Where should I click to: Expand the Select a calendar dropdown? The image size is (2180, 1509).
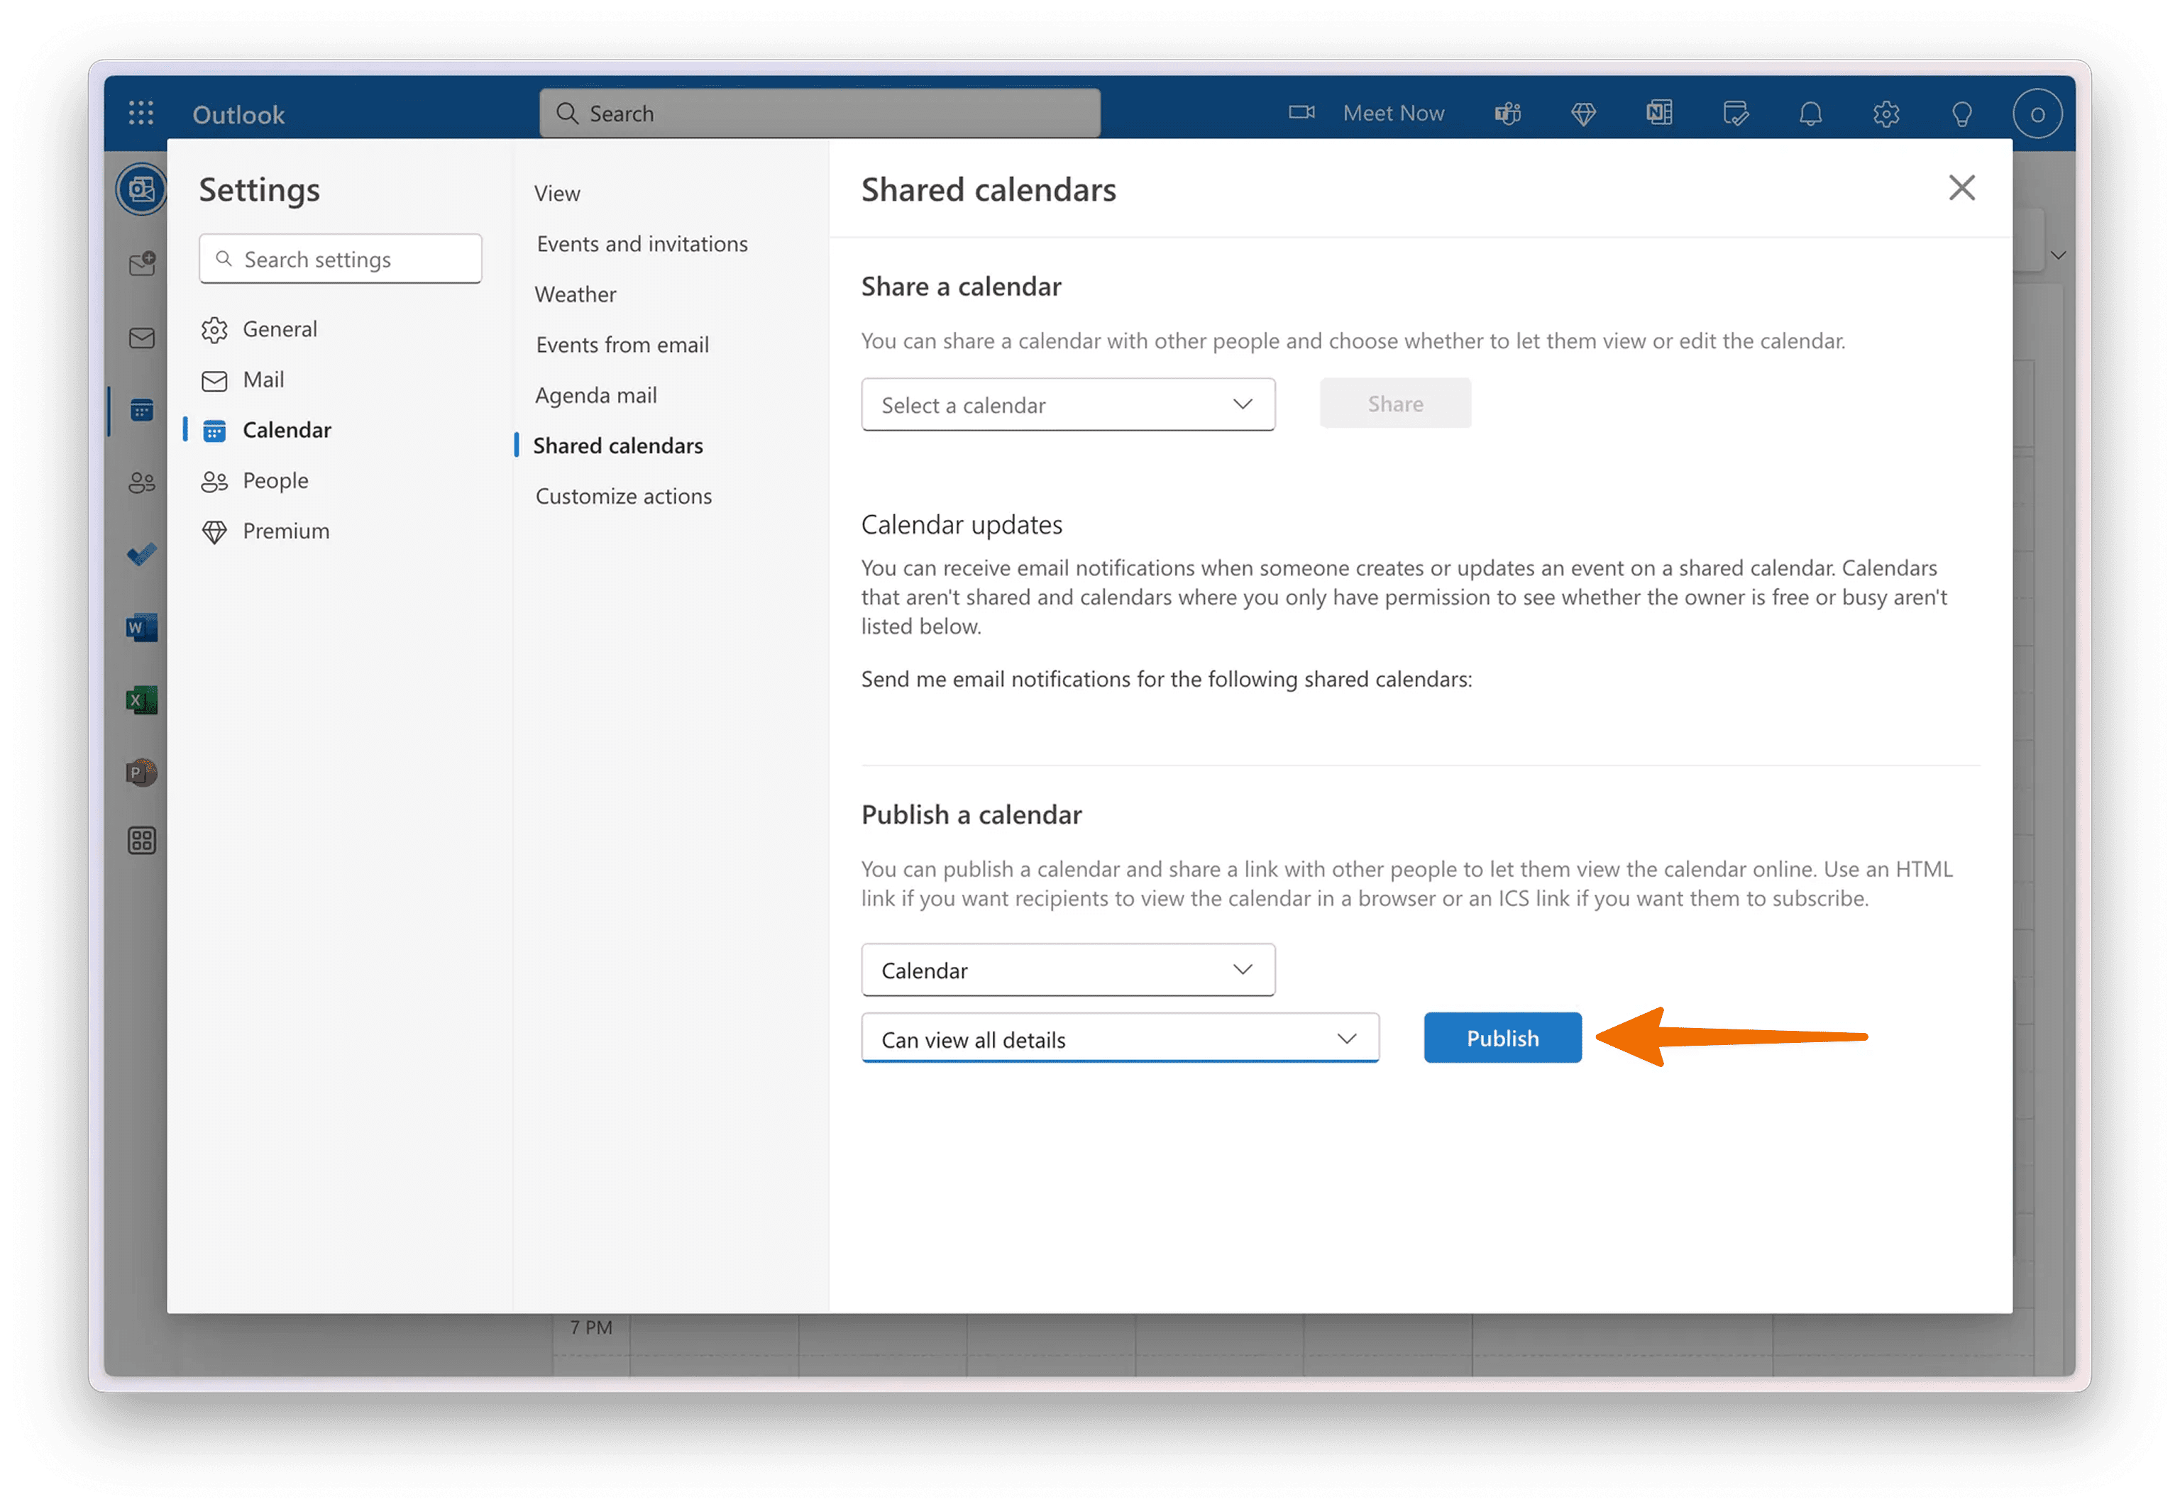point(1068,404)
